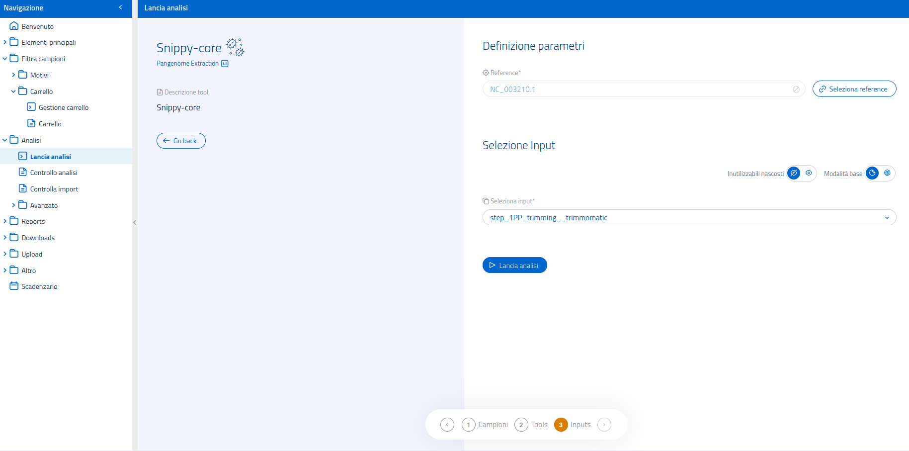909x451 pixels.
Task: Show unusable inputs with eye icon
Action: point(809,173)
